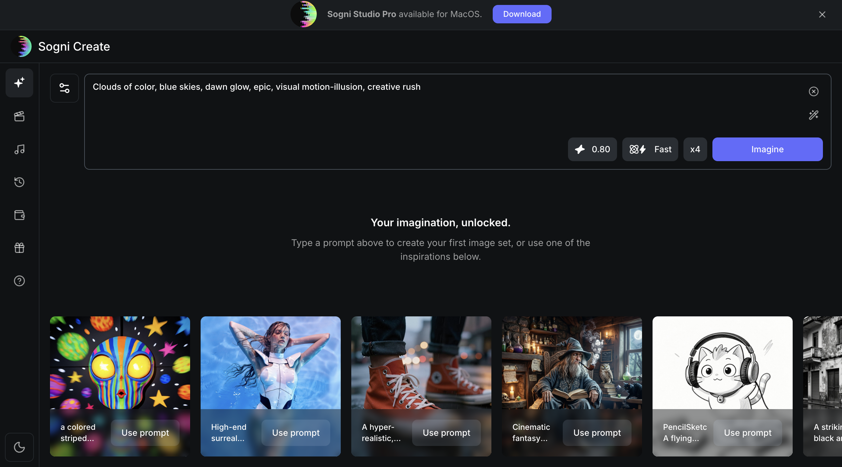This screenshot has height=467, width=842.
Task: Open the video clapperboard section in sidebar
Action: pyautogui.click(x=19, y=116)
